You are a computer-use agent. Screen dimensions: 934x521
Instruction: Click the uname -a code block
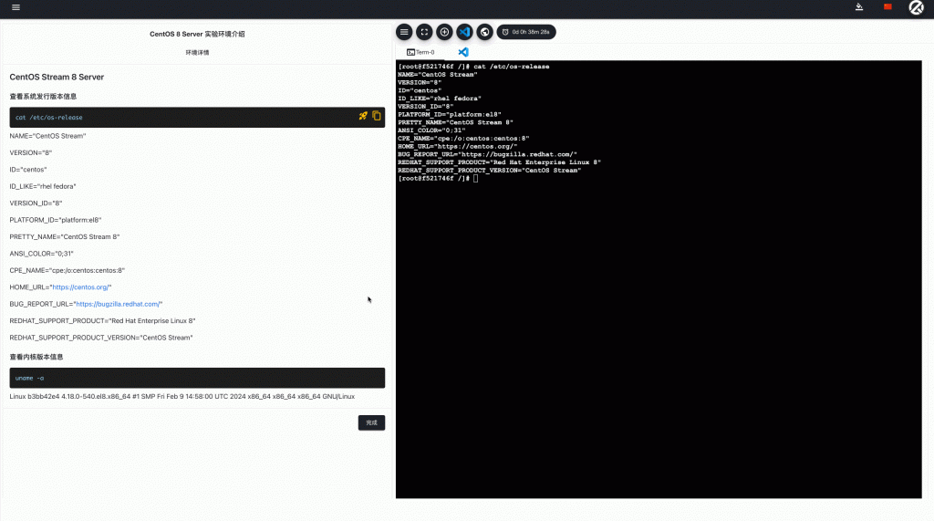click(x=197, y=378)
